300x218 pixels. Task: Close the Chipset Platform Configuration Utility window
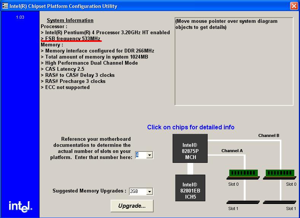294,6
